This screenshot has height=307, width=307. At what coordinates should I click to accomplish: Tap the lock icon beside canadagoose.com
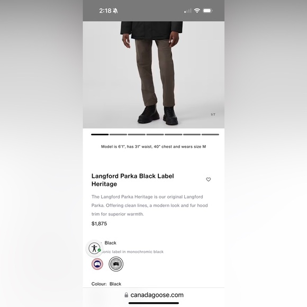click(x=127, y=295)
